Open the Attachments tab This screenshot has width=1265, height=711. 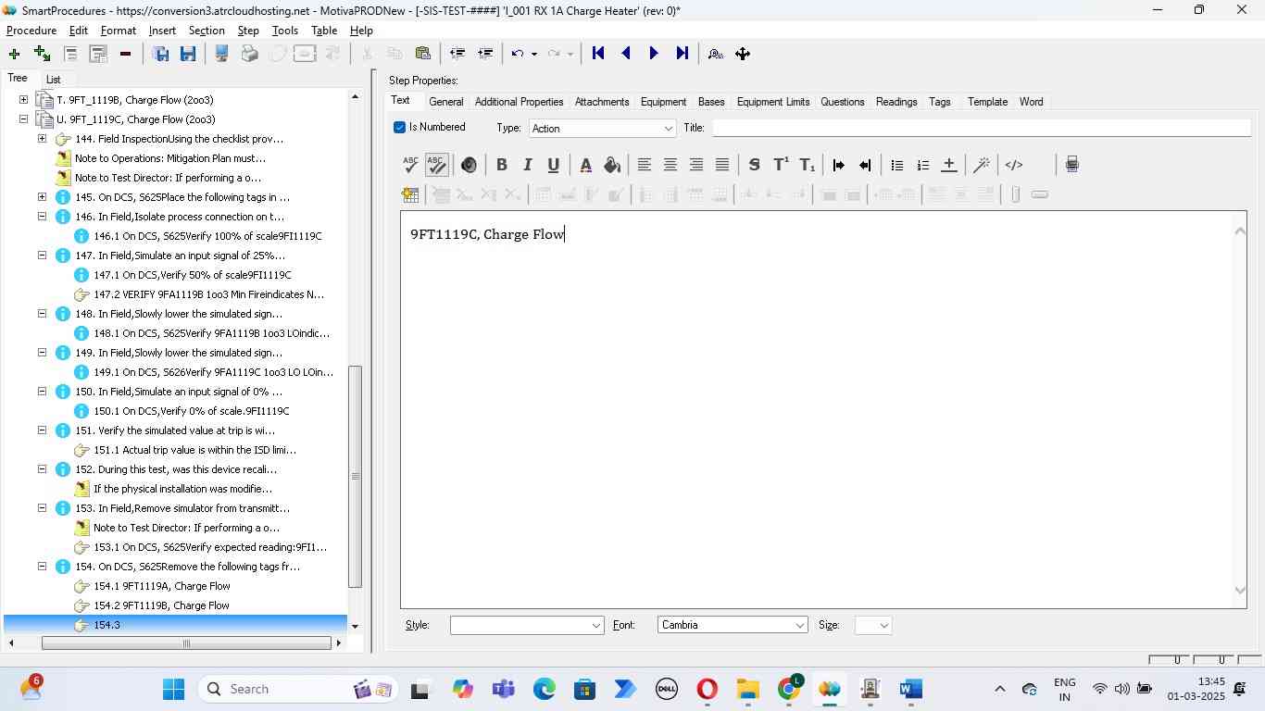[x=602, y=102]
